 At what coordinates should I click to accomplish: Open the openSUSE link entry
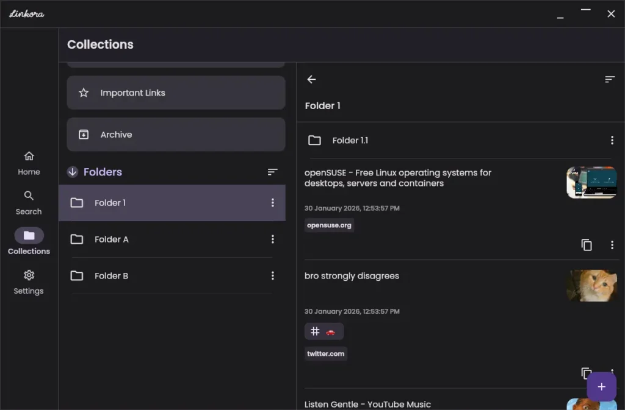(x=397, y=178)
